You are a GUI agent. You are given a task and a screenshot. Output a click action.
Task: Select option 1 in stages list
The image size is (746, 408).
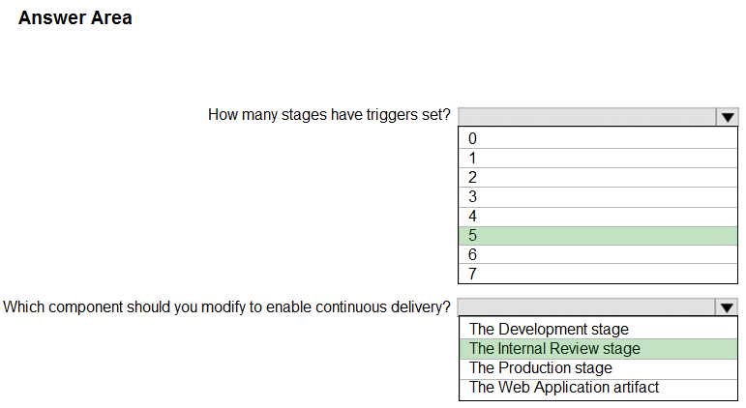coord(598,158)
